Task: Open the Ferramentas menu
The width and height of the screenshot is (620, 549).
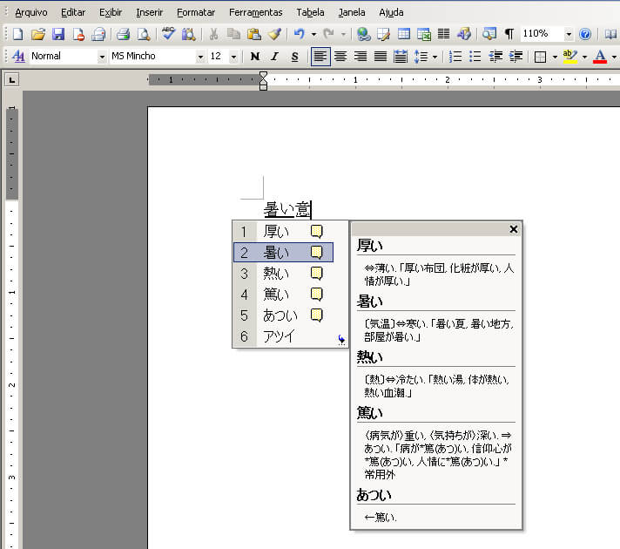Action: click(x=256, y=13)
